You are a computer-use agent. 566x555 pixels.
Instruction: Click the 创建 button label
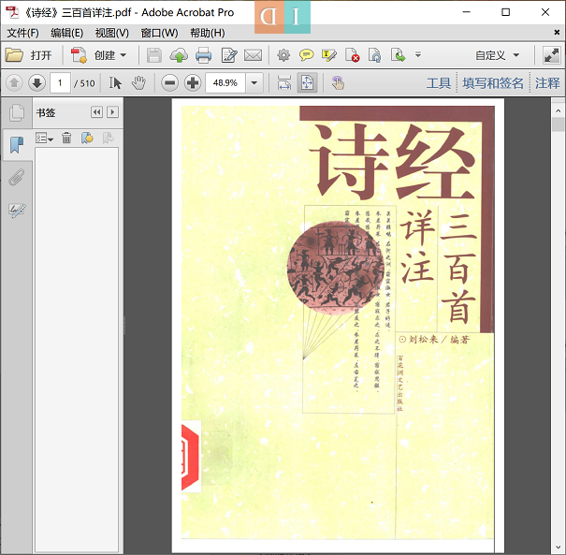[x=105, y=55]
